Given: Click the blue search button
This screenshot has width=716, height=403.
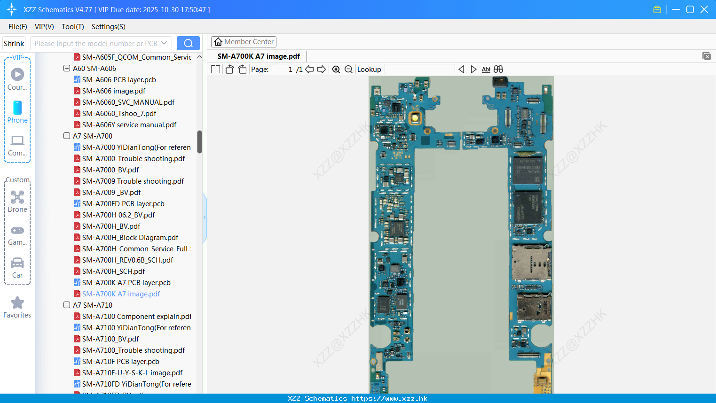Looking at the screenshot, I should (188, 43).
